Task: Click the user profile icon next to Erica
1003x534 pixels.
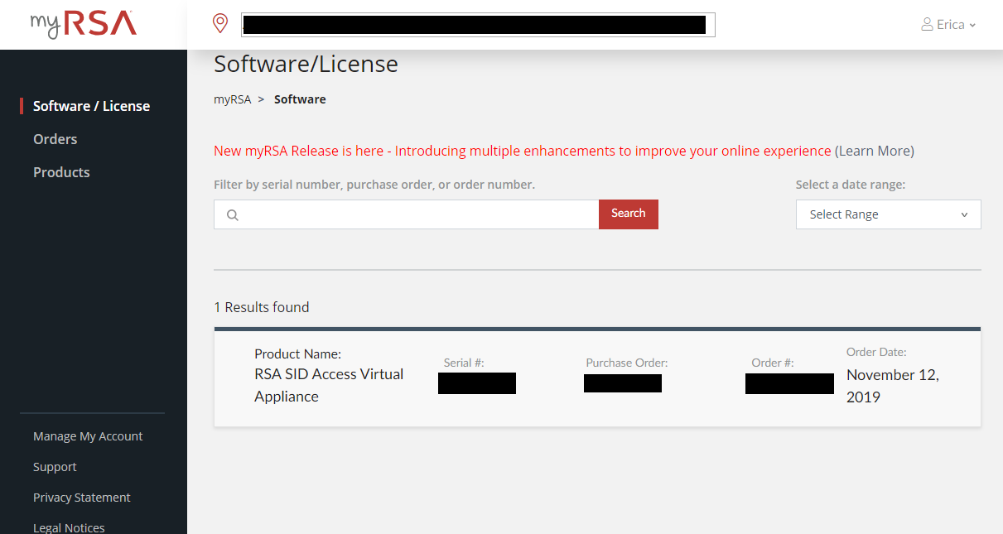Action: (926, 24)
